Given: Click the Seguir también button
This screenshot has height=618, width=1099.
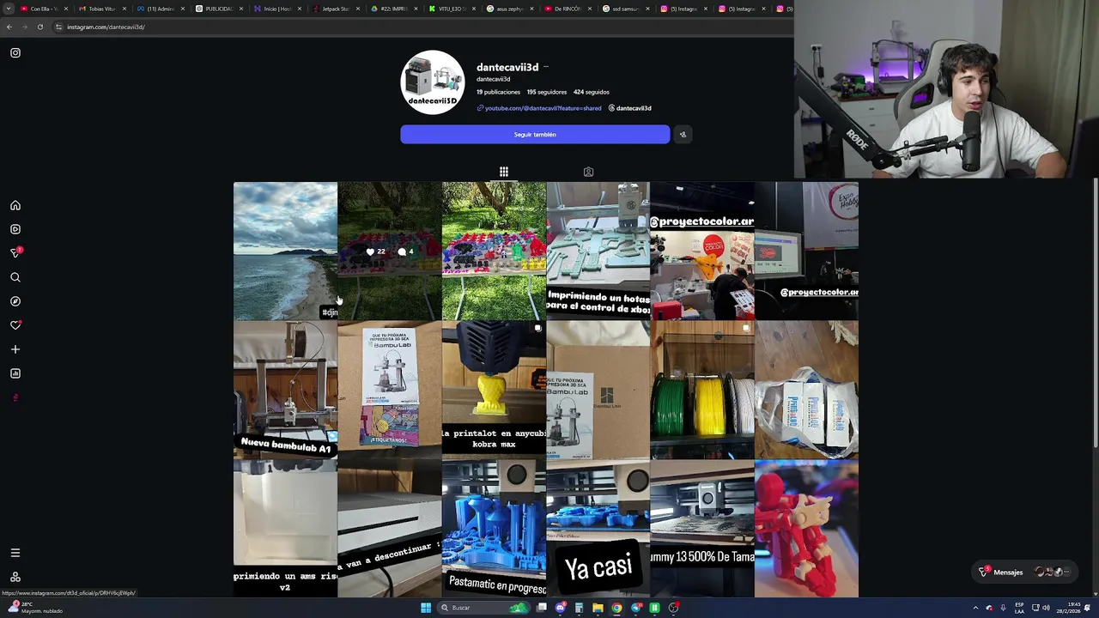Looking at the screenshot, I should [x=535, y=135].
